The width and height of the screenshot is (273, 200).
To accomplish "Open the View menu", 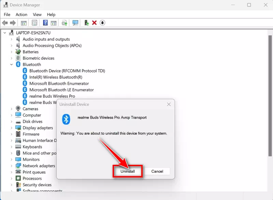I will click(37, 14).
